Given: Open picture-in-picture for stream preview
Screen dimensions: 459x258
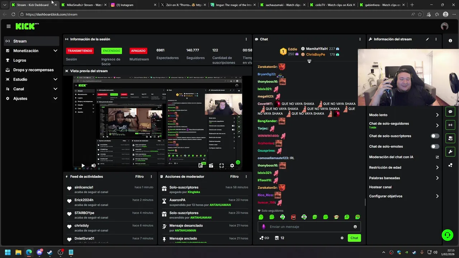Looking at the screenshot, I should tap(200, 166).
